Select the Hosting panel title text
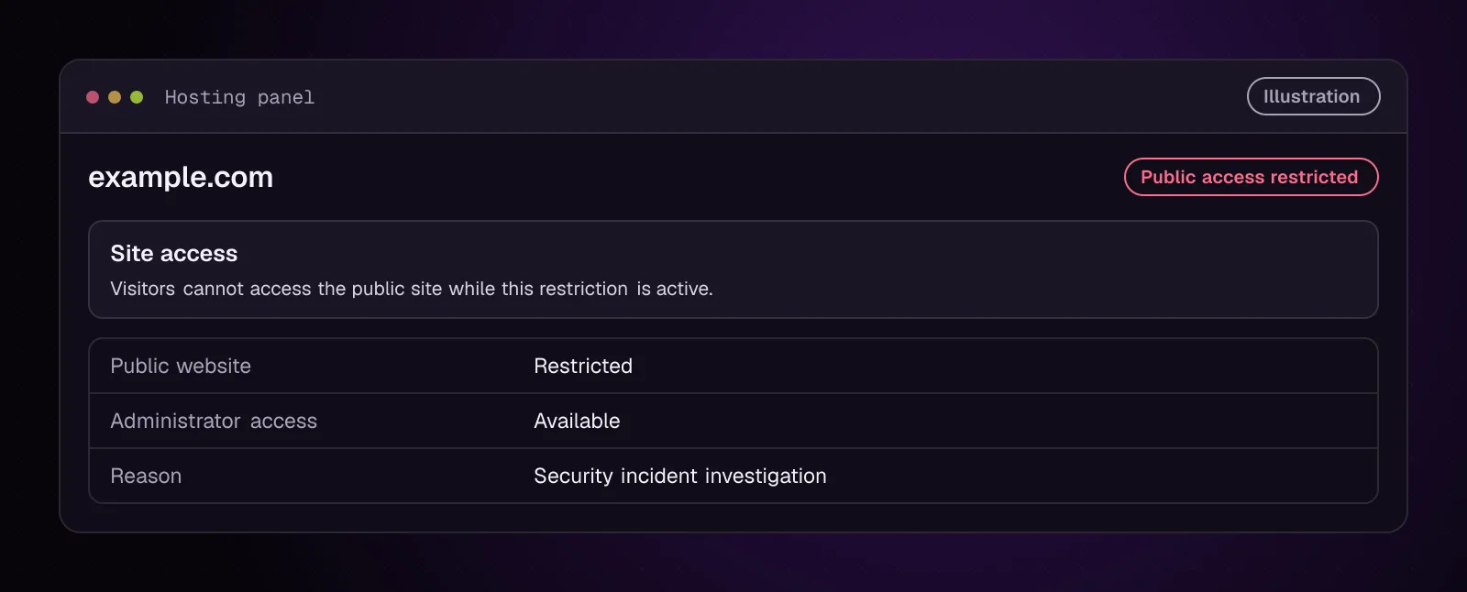Screen dimensions: 1467x592 [239, 97]
